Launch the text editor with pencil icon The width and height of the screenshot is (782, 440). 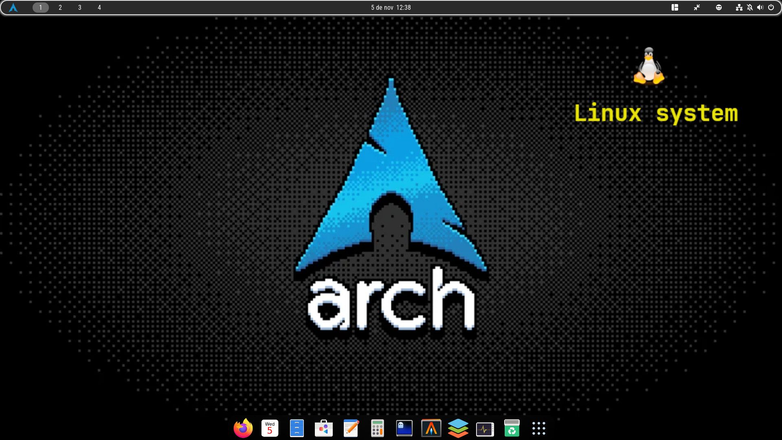tap(351, 428)
